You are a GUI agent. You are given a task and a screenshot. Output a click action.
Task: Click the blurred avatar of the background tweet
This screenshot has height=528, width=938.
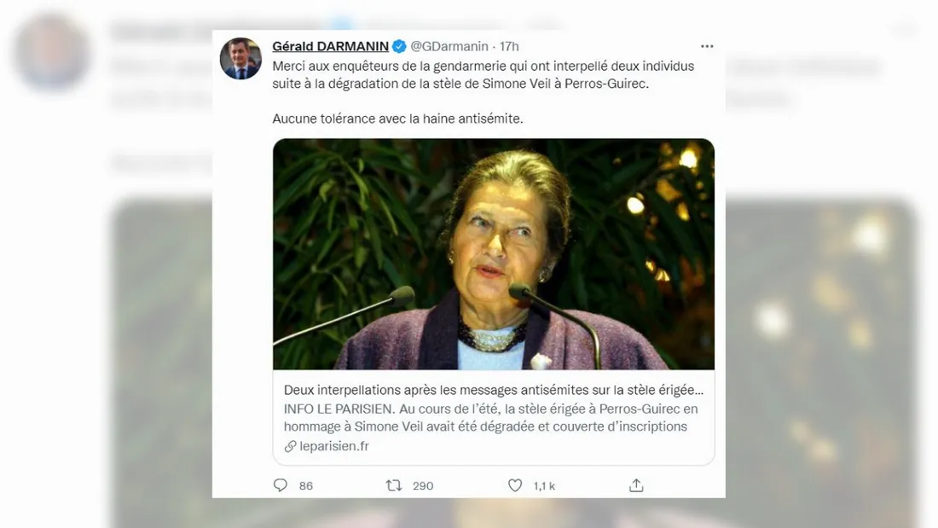51,51
